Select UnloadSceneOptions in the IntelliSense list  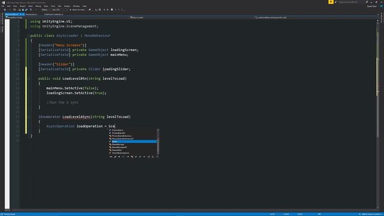coord(133,153)
